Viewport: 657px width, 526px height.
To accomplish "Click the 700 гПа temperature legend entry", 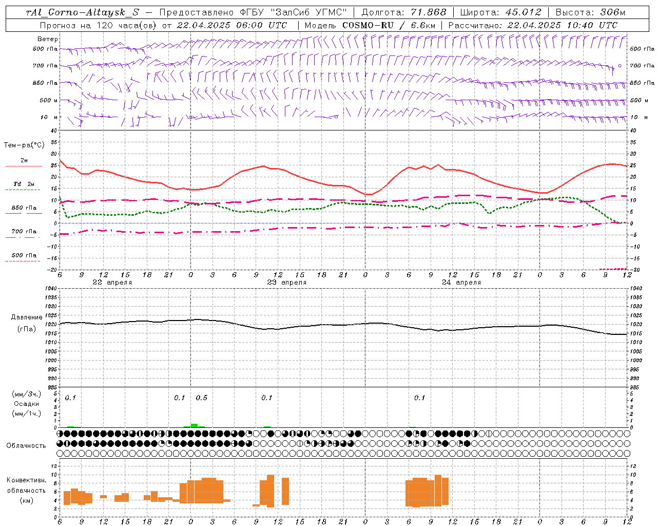I will tap(24, 231).
